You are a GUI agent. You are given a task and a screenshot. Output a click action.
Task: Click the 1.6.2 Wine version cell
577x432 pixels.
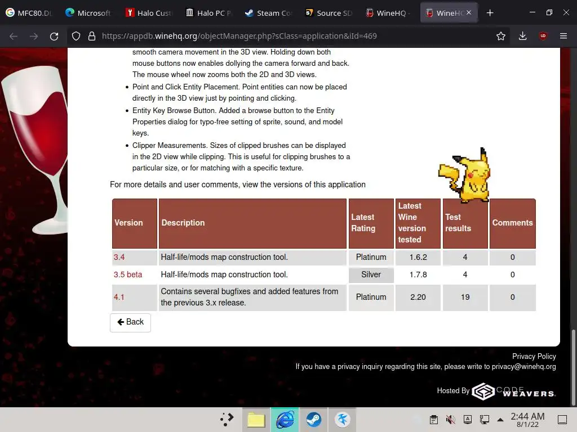pos(418,257)
